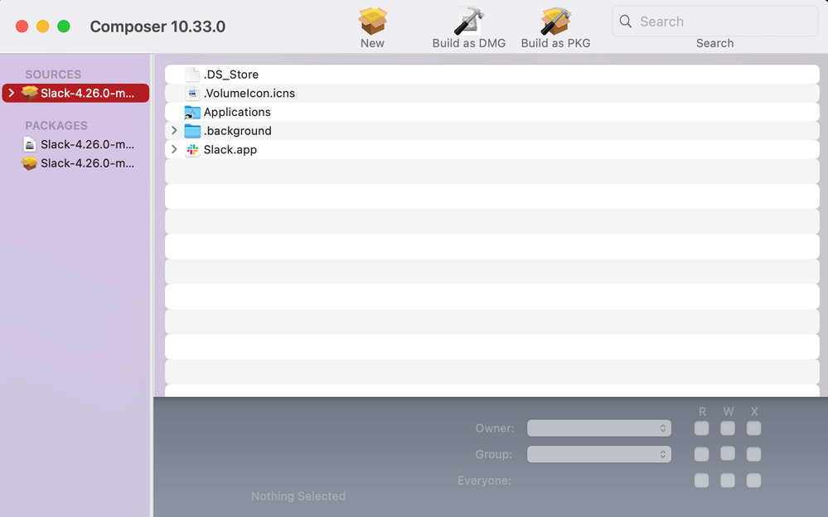Toggle Everyone write (W) checkbox

(x=728, y=480)
